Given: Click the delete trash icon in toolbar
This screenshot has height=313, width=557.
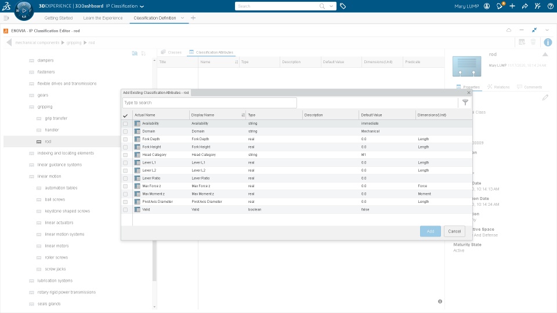Looking at the screenshot, I should [x=533, y=42].
